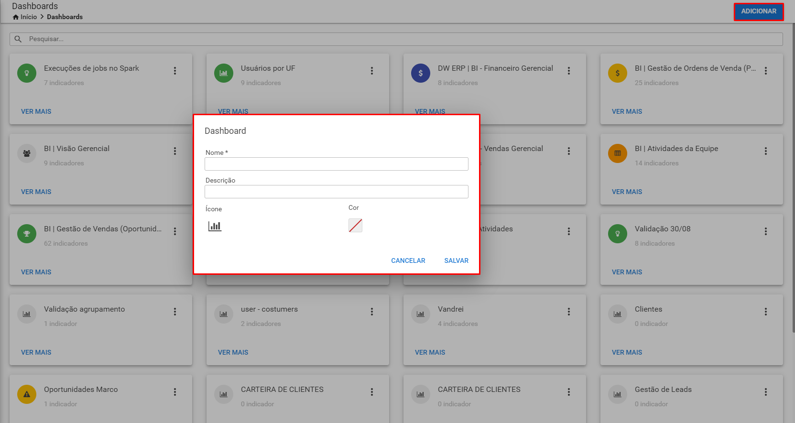795x423 pixels.
Task: Click VER MAIS on Gestão de Ordens de Venda
Action: [627, 111]
